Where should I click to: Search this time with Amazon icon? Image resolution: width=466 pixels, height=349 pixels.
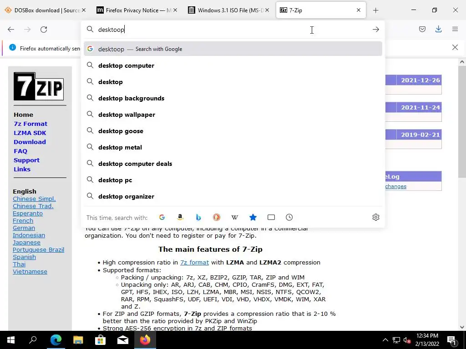click(180, 217)
